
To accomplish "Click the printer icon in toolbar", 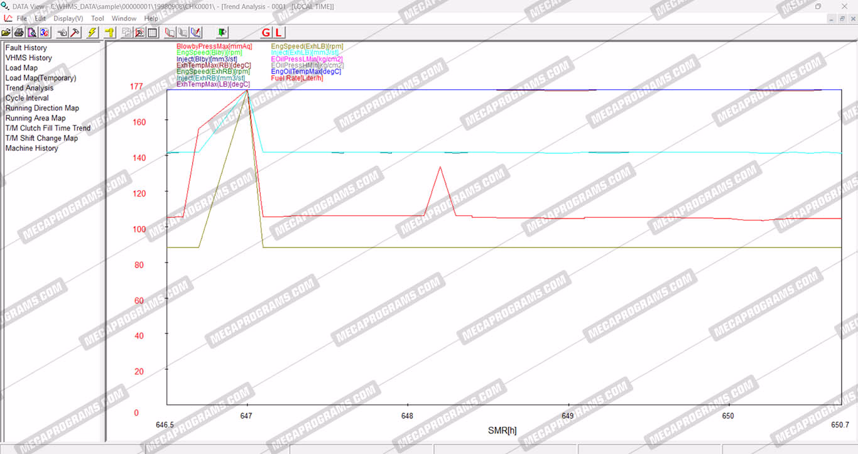I will 19,32.
